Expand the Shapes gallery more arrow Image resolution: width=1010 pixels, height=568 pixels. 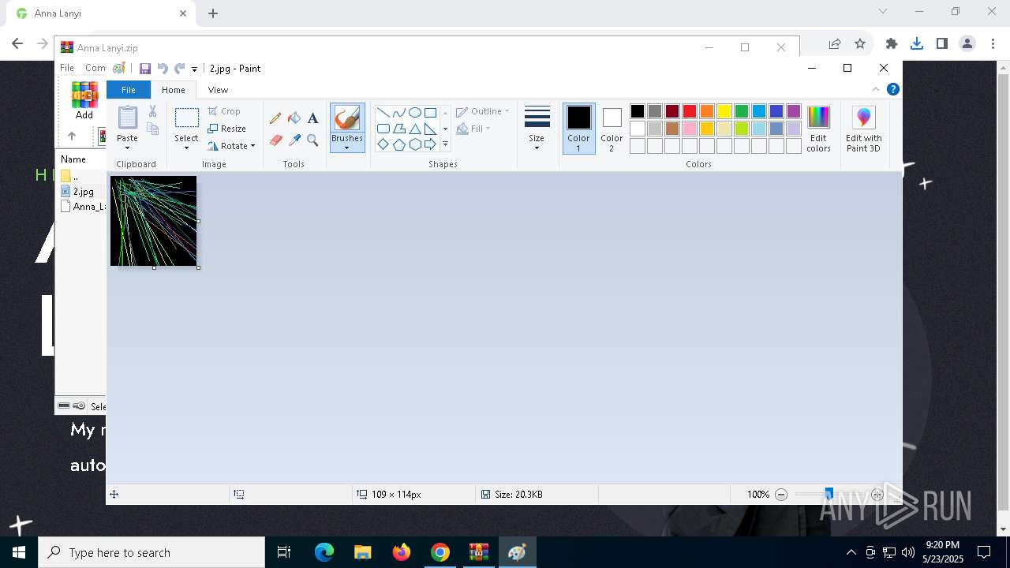tap(445, 144)
